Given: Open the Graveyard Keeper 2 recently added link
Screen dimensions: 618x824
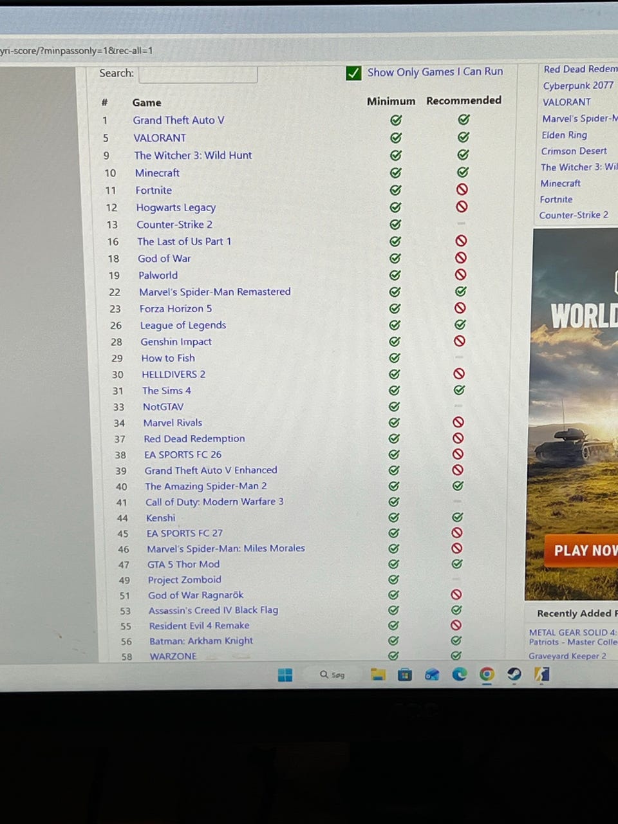Looking at the screenshot, I should pos(568,655).
